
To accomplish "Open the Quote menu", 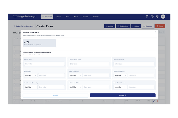I will coord(59,17).
